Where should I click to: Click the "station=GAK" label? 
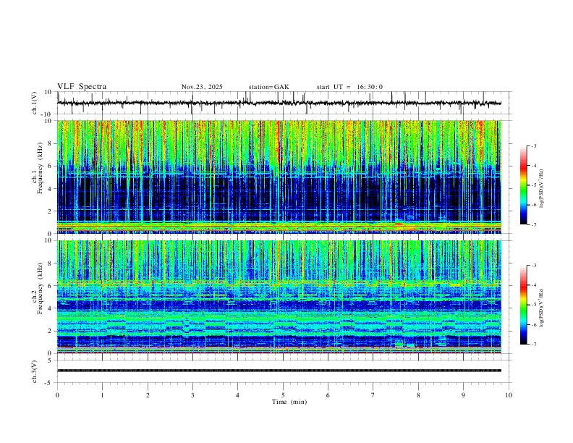coord(268,87)
